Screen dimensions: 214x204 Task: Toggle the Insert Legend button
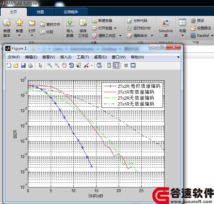pos(116,66)
